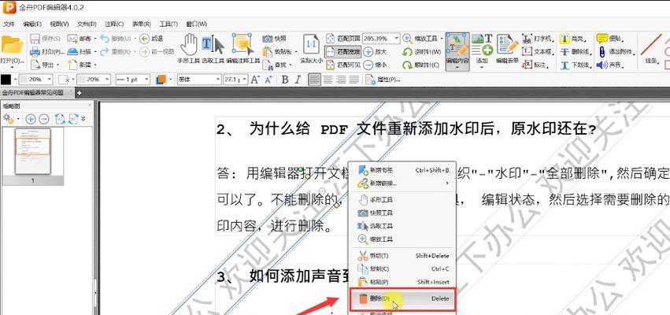Open the 视图(V) menu
This screenshot has width=670, height=315.
click(x=59, y=24)
